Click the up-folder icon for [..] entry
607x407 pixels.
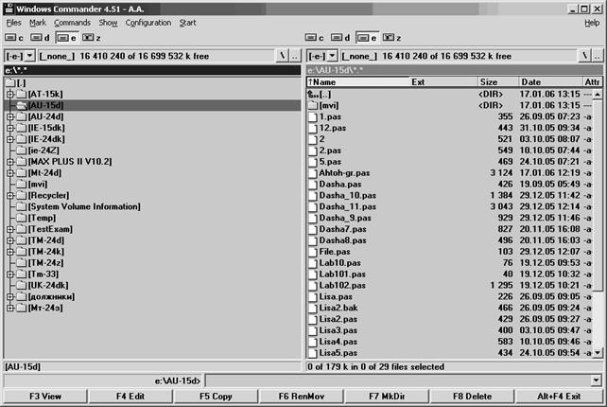click(313, 95)
